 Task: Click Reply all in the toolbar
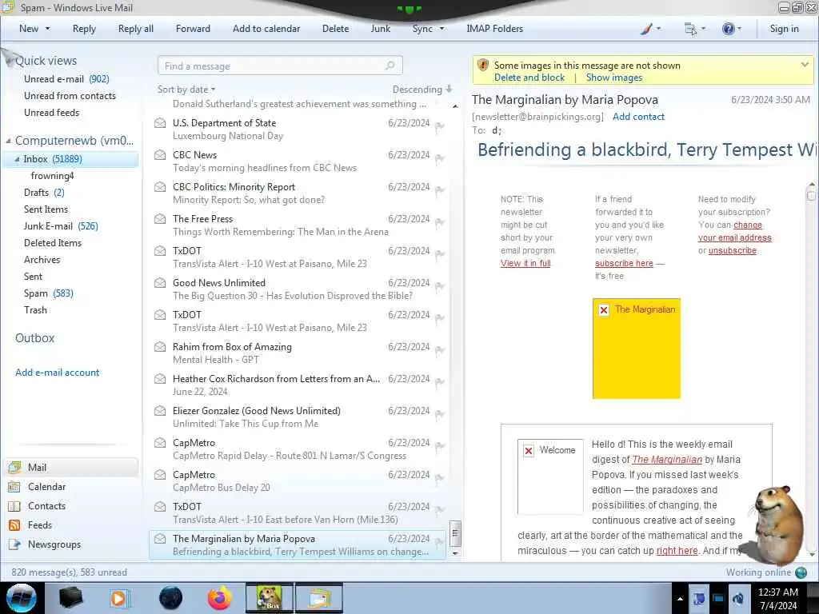(136, 29)
